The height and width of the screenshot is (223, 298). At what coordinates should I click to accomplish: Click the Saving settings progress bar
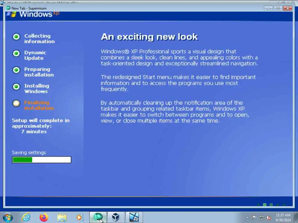click(42, 160)
